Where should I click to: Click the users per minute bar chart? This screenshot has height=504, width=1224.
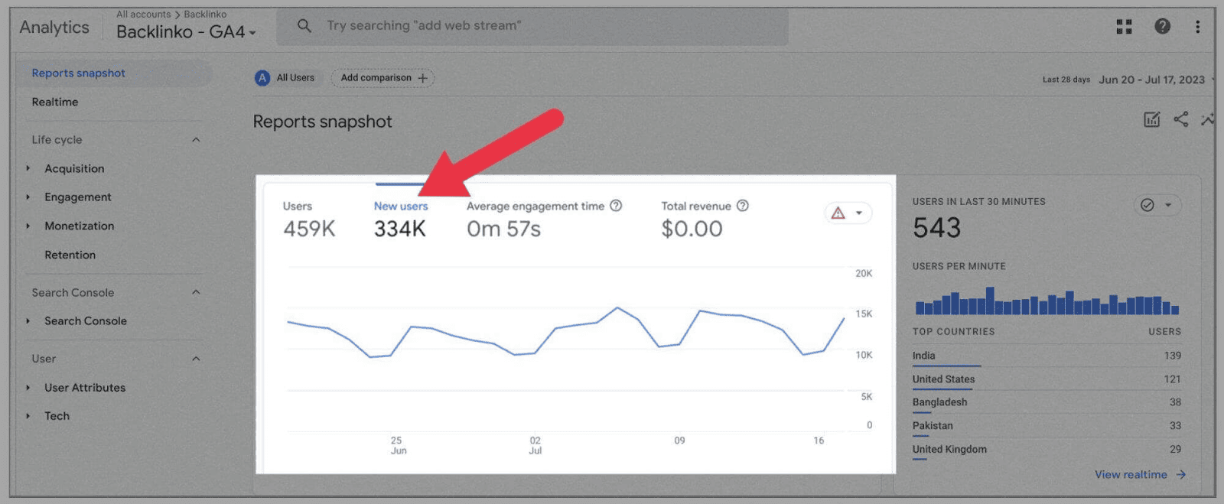click(x=1047, y=301)
